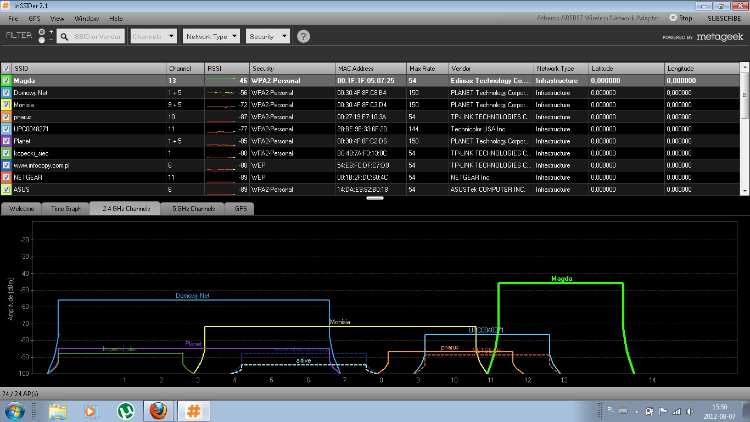Click the www.infocopy.com.pl color swatch
The height and width of the screenshot is (422, 750).
[x=6, y=165]
